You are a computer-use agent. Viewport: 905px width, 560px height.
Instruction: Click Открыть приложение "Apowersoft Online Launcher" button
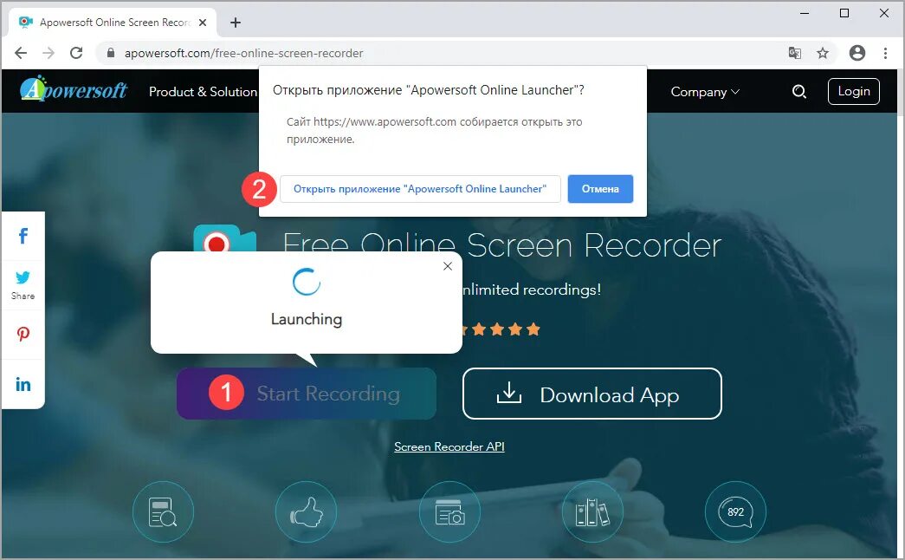pos(420,189)
